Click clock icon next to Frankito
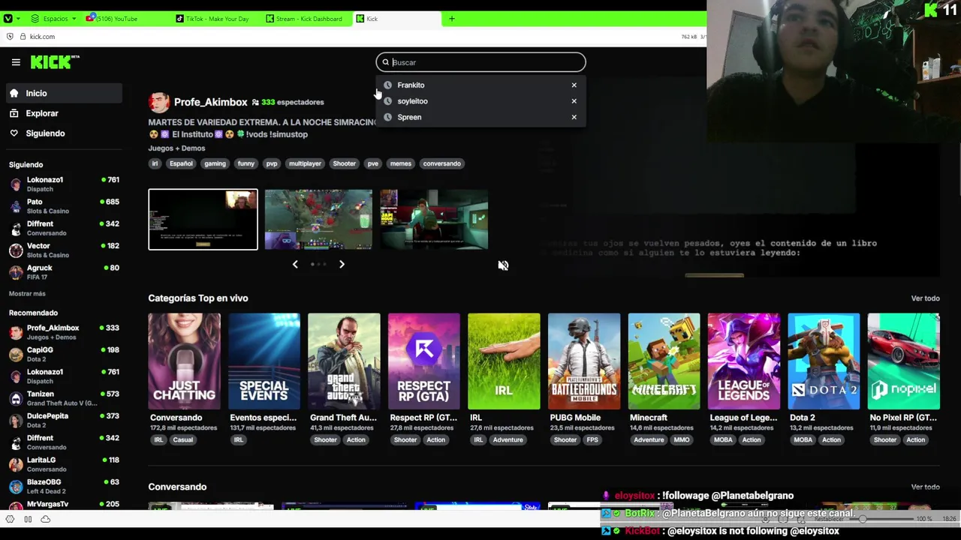 tap(387, 85)
